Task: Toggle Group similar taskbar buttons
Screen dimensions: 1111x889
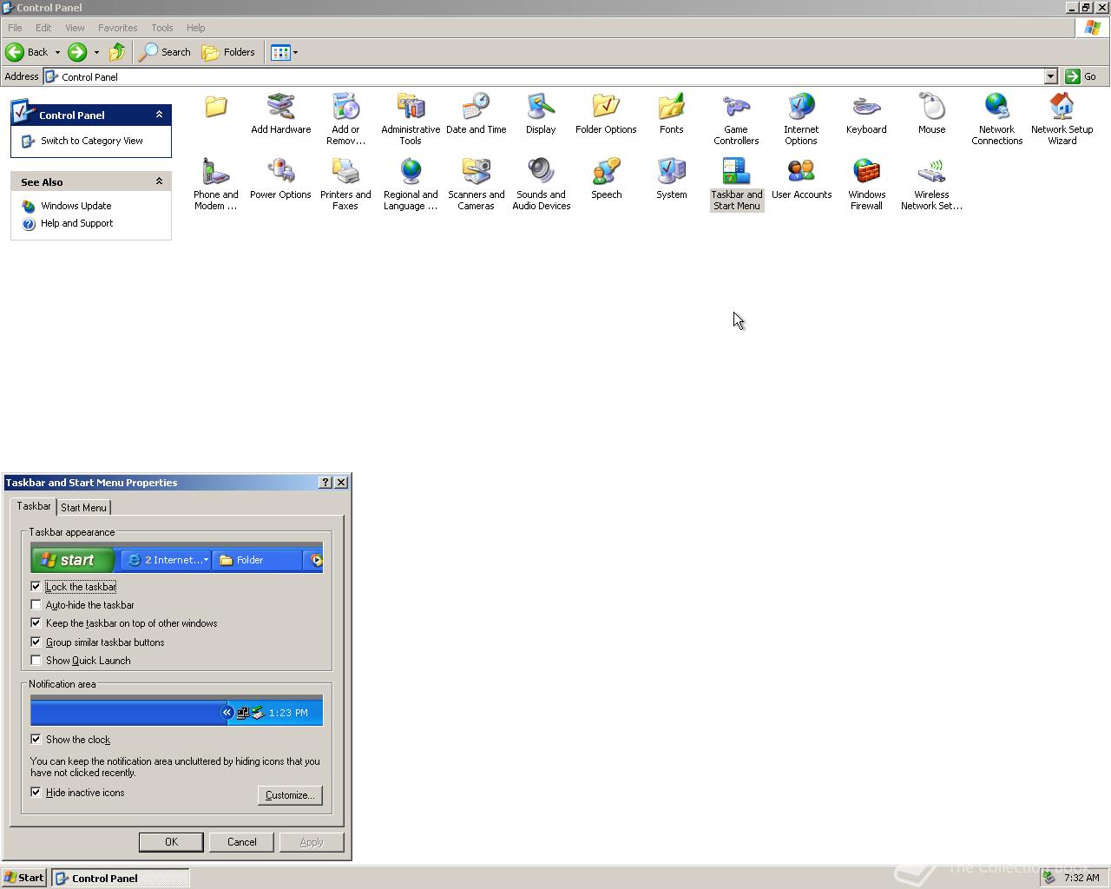Action: click(x=36, y=642)
